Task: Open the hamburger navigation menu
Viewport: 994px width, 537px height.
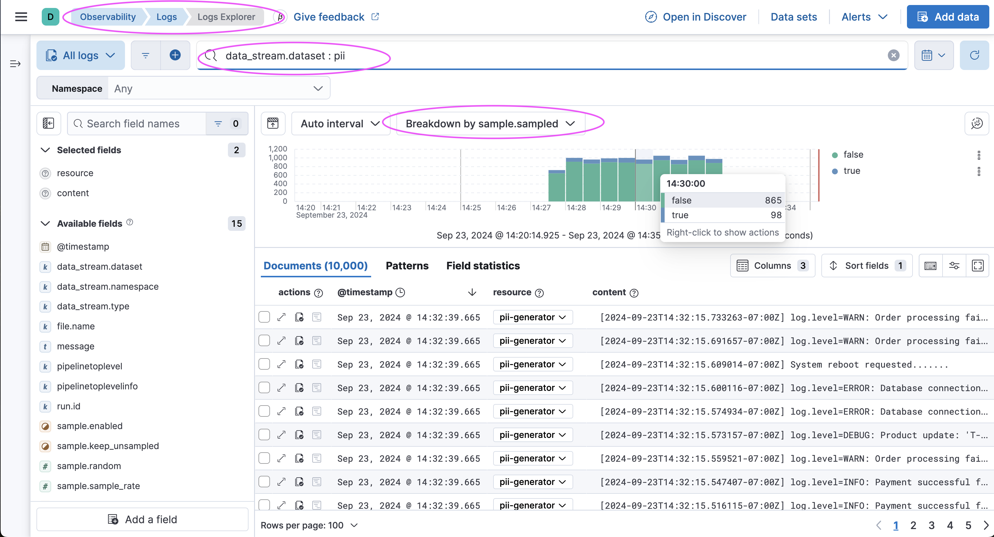Action: pos(21,16)
